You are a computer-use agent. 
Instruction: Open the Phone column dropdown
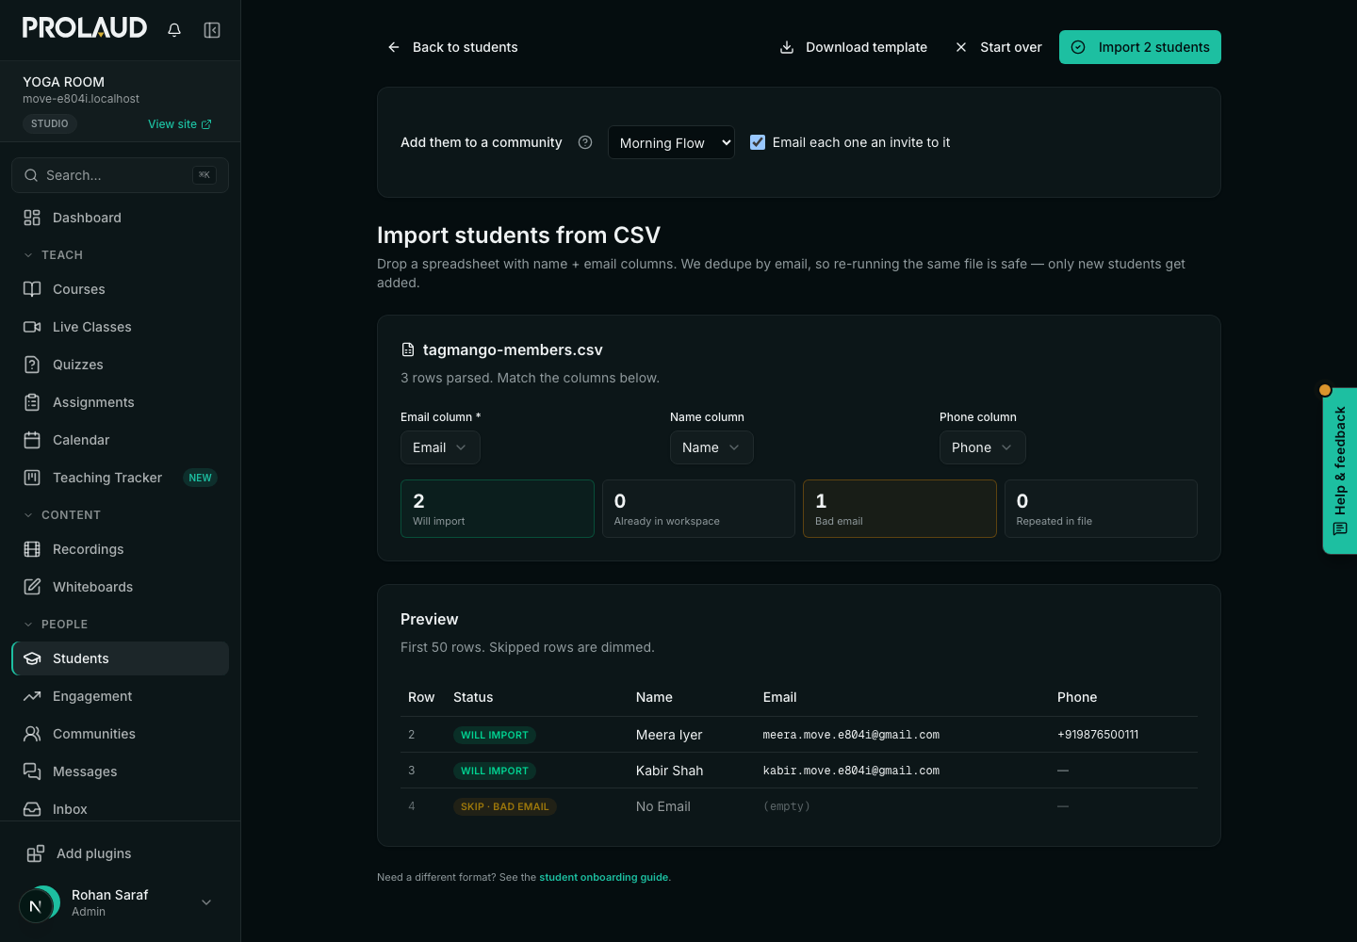tap(982, 447)
